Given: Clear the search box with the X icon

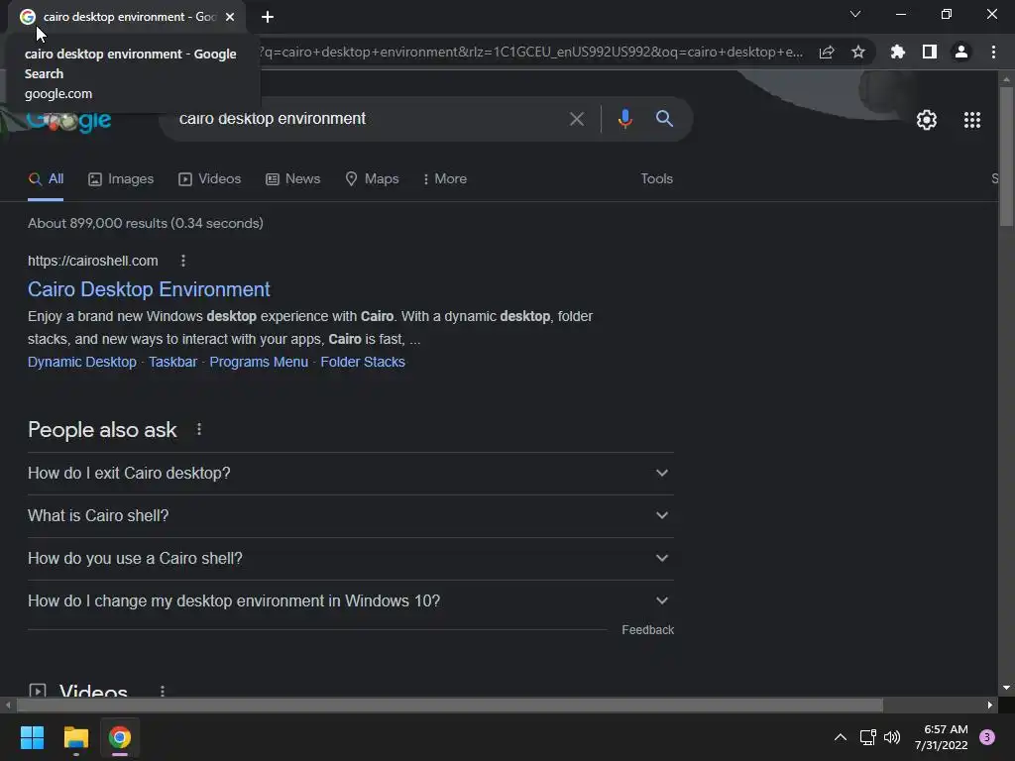Looking at the screenshot, I should pyautogui.click(x=576, y=119).
